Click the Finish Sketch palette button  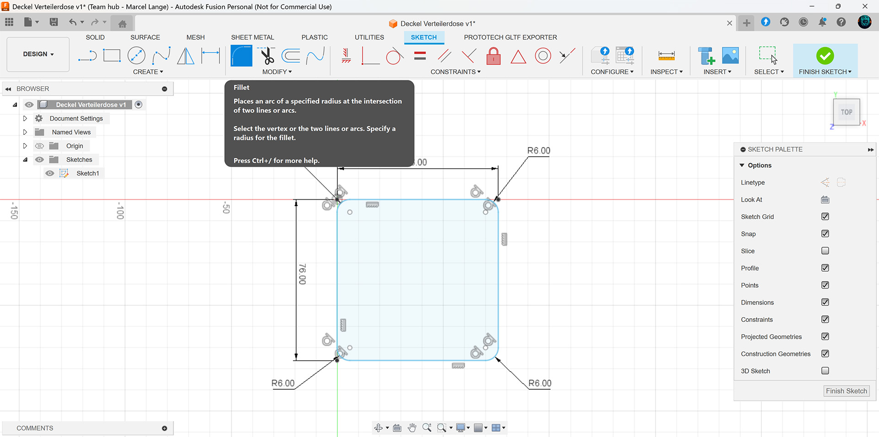click(x=846, y=391)
